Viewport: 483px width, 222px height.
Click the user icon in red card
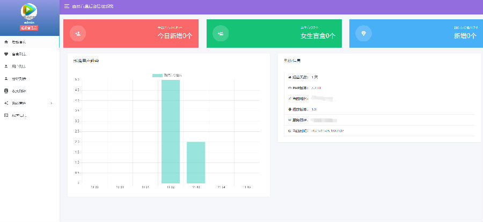tap(78, 33)
